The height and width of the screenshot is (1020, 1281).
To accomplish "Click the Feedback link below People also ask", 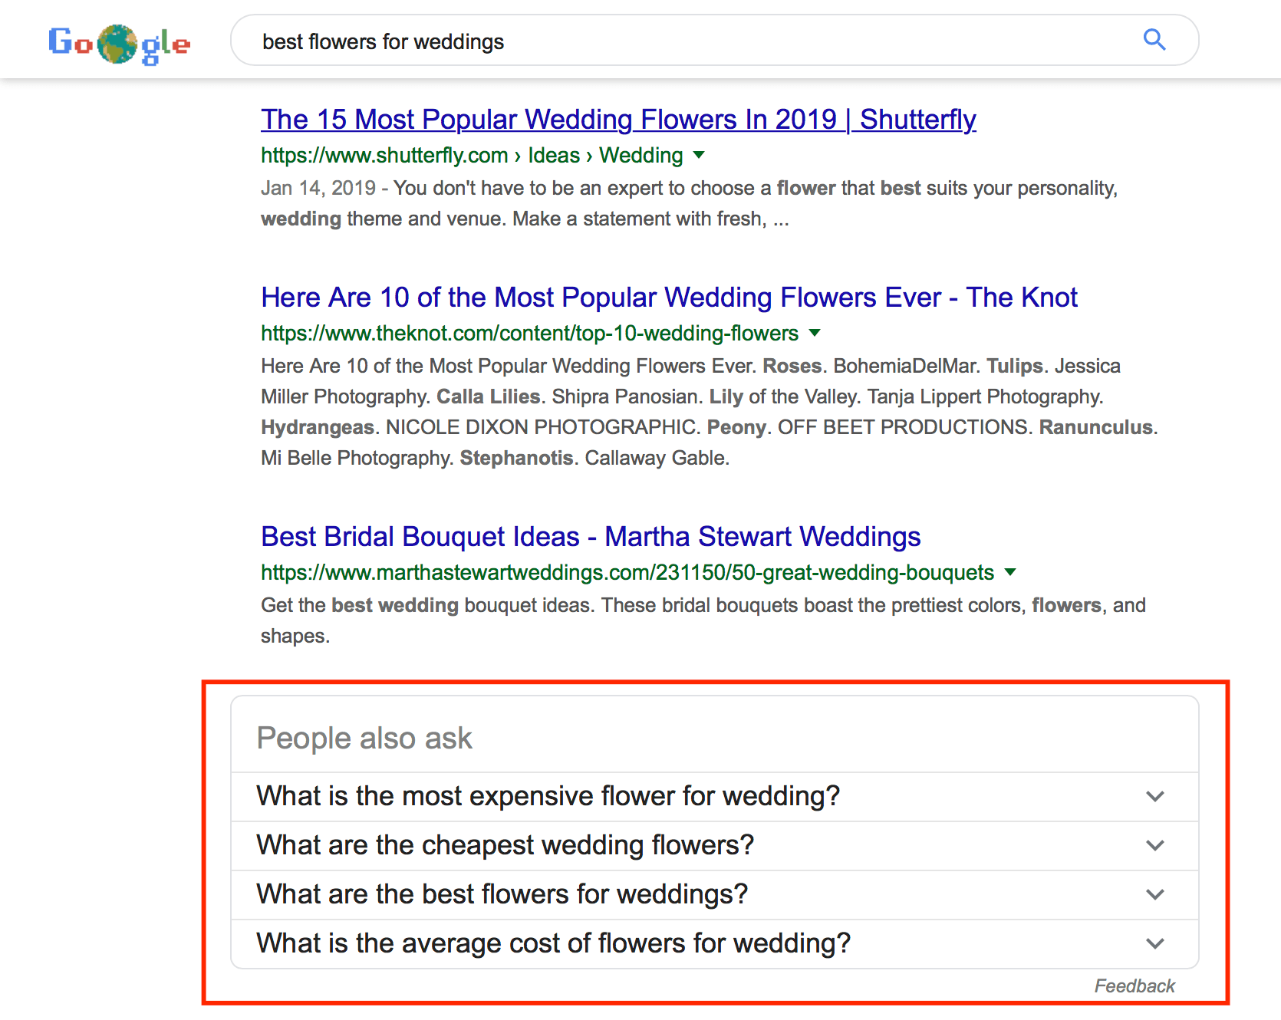I will tap(1134, 986).
